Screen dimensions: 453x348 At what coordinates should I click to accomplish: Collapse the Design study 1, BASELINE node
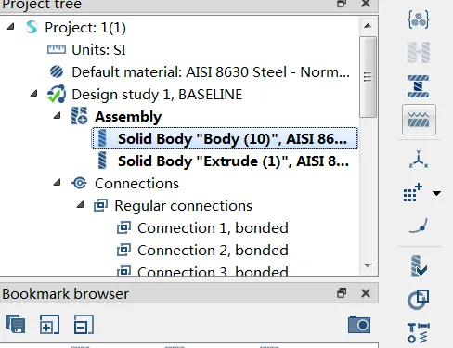pyautogui.click(x=34, y=94)
